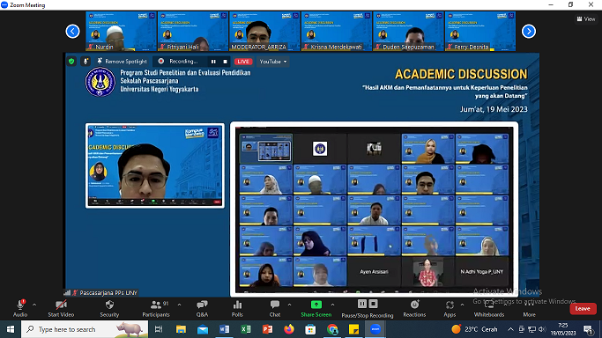
Task: Open Mail app from taskbar
Action: (x=203, y=329)
